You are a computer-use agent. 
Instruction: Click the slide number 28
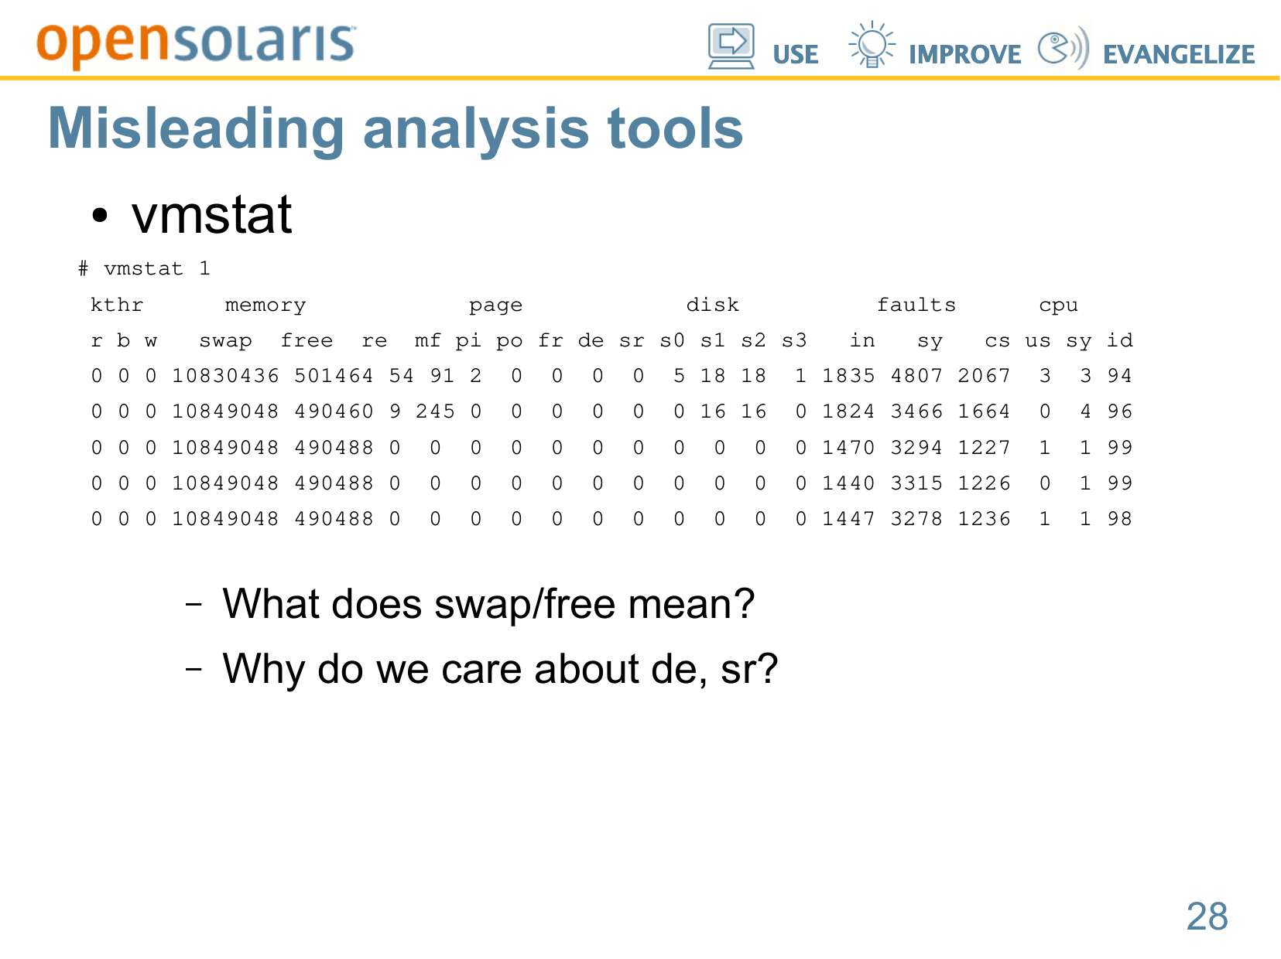tap(1207, 916)
